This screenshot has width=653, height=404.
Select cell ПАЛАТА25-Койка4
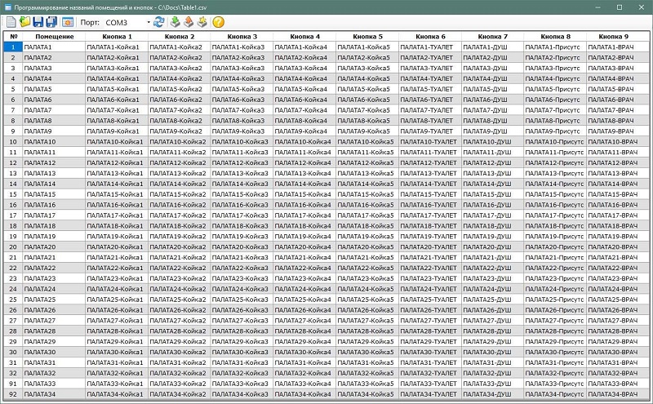click(x=304, y=300)
